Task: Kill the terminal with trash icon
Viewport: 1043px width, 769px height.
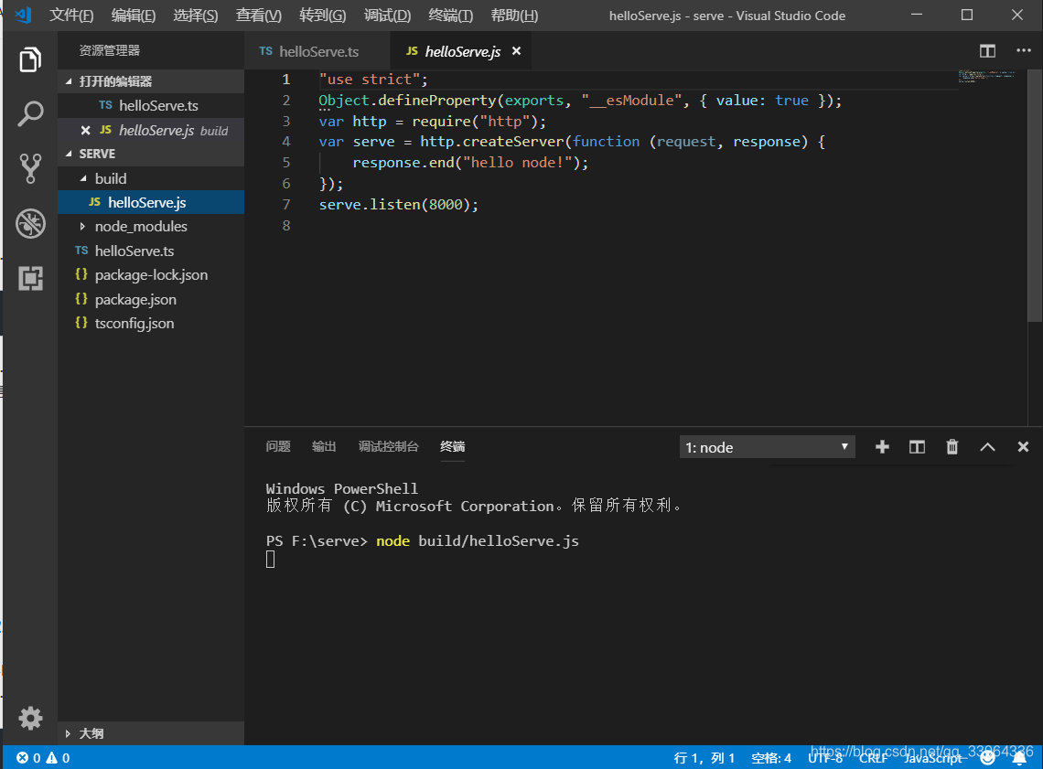Action: coord(952,446)
